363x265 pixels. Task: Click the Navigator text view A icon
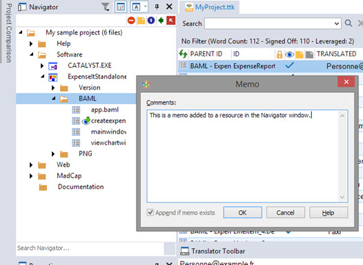click(x=136, y=7)
